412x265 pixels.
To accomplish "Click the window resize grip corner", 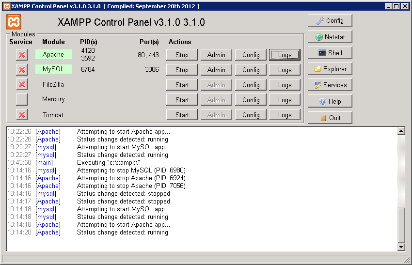I will pos(407,260).
